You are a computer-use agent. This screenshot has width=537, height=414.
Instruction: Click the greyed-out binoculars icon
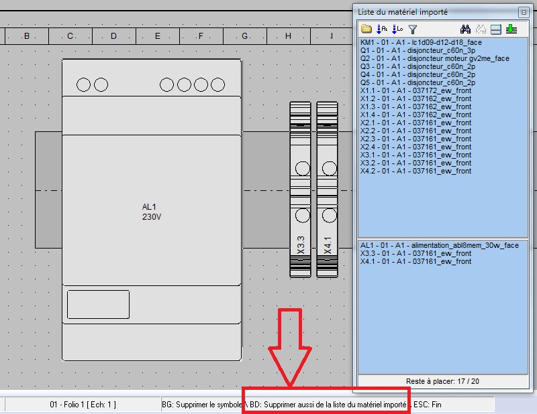481,29
